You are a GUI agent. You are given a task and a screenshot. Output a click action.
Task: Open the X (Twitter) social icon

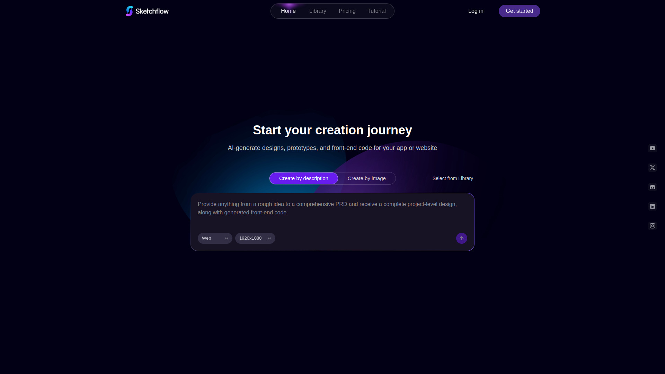coord(653,168)
